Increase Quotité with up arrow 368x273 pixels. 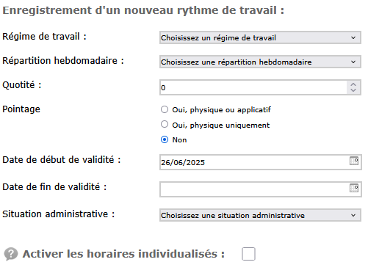point(353,84)
